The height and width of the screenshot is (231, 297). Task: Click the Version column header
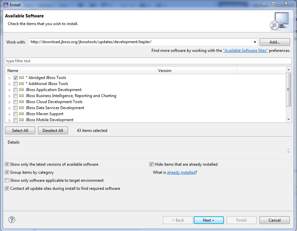point(196,71)
